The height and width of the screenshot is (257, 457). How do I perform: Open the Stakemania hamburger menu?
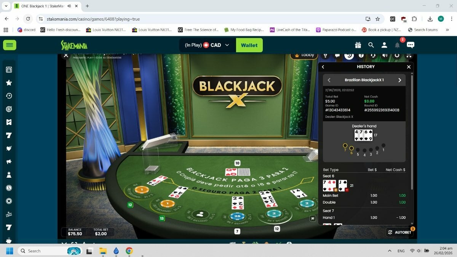click(10, 45)
